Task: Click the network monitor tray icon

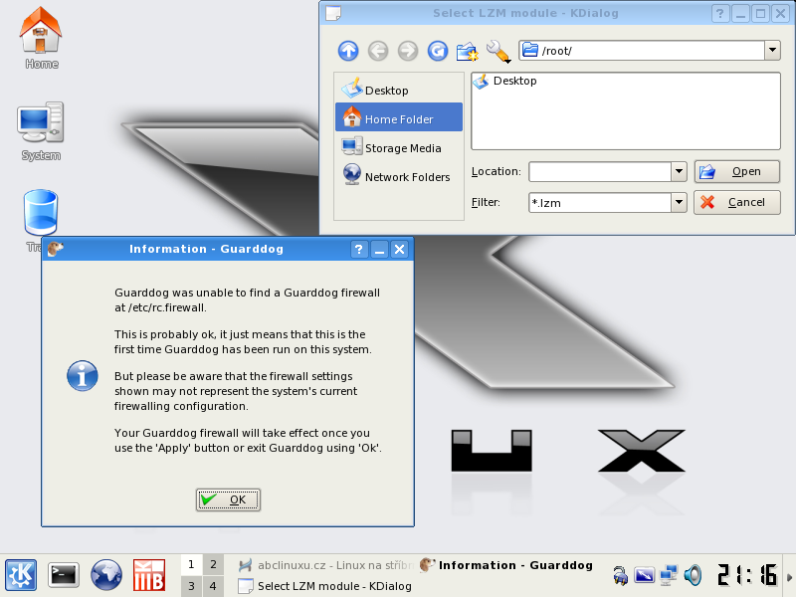Action: tap(669, 576)
